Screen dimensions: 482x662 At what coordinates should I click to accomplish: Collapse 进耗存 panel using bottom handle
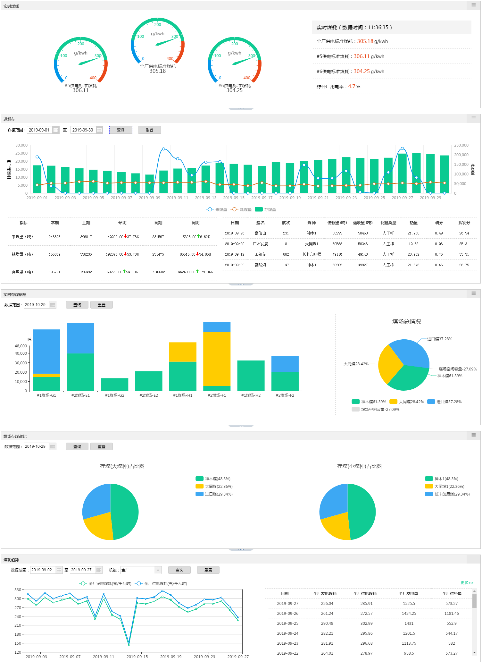coord(241,284)
